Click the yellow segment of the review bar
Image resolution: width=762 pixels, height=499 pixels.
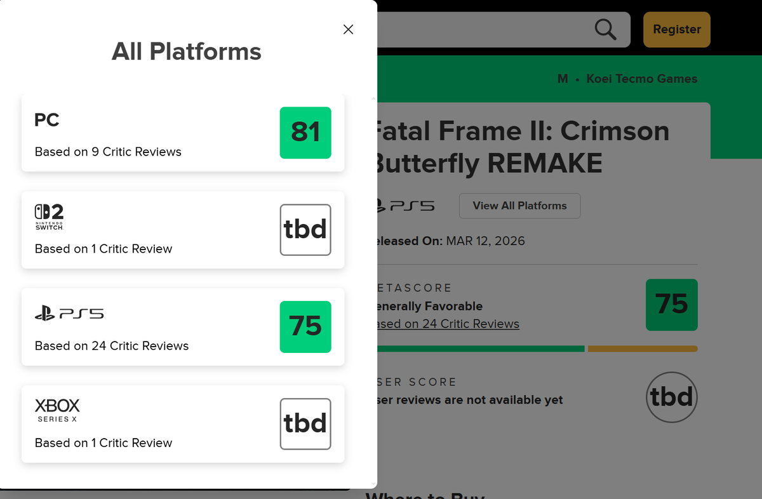coord(643,349)
